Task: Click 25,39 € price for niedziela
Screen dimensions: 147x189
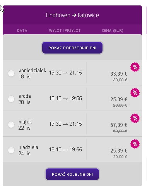Action: (x=119, y=151)
